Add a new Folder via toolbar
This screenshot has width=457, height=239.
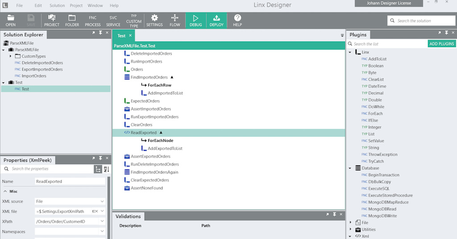(72, 18)
